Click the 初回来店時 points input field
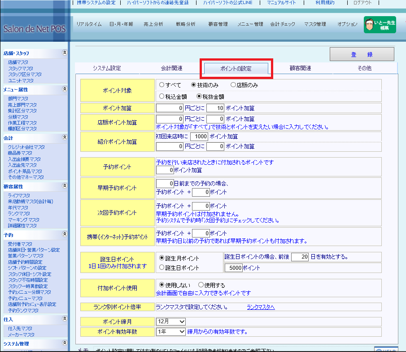Viewport: 406px width, 352px height. pos(199,136)
